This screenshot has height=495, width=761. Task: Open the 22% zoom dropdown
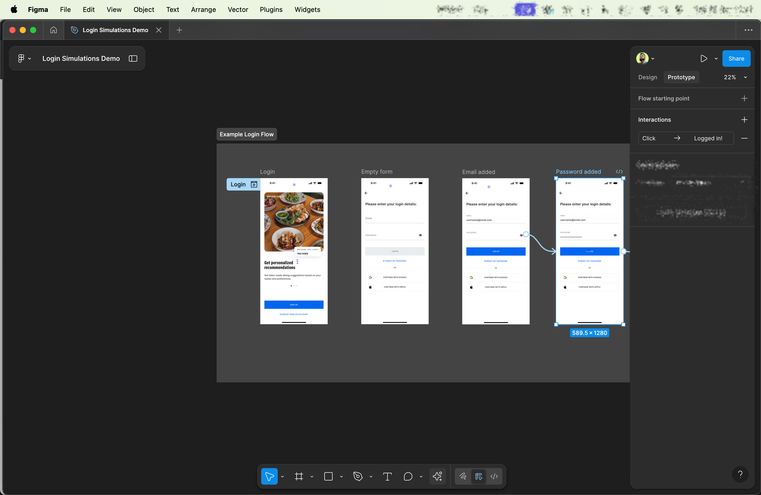[735, 77]
